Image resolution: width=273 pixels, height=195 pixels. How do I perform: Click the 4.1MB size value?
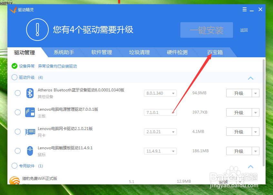tap(198, 131)
